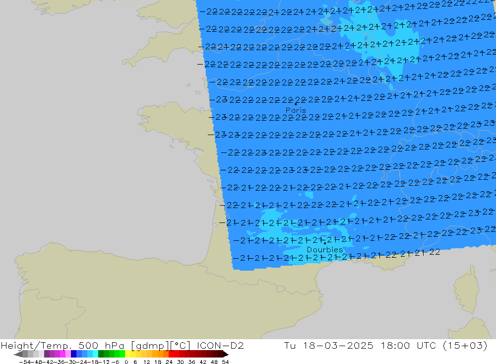Pick the yellow legend swatch above 0

point(128,354)
